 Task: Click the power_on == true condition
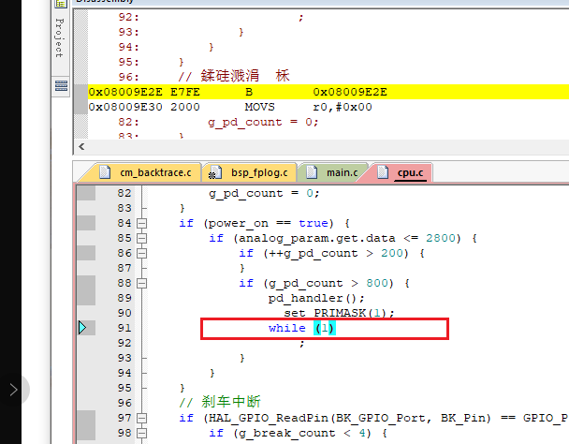click(x=269, y=223)
